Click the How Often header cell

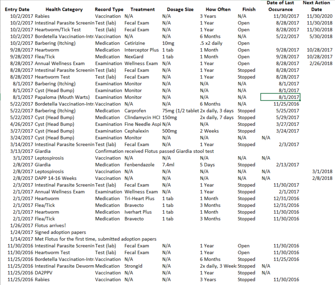pyautogui.click(x=218, y=9)
